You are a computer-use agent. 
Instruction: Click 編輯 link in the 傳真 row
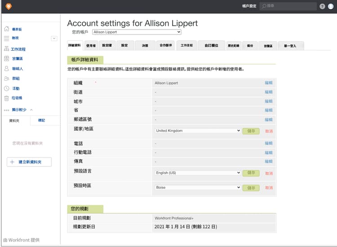tap(268, 161)
